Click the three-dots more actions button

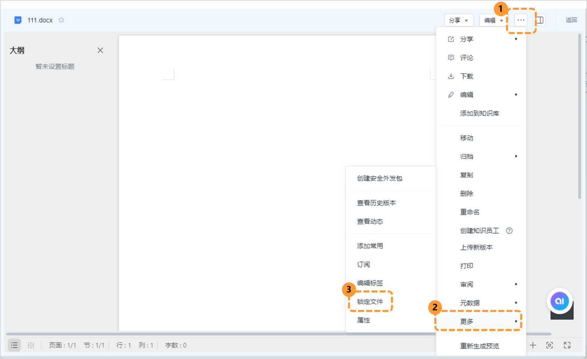point(521,20)
